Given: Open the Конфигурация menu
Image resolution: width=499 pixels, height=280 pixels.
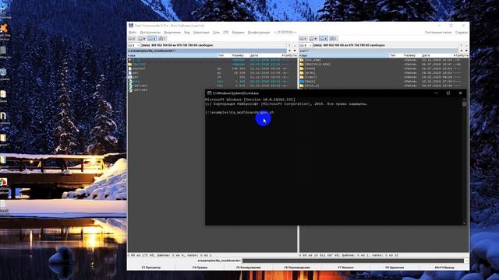Looking at the screenshot, I should (259, 33).
